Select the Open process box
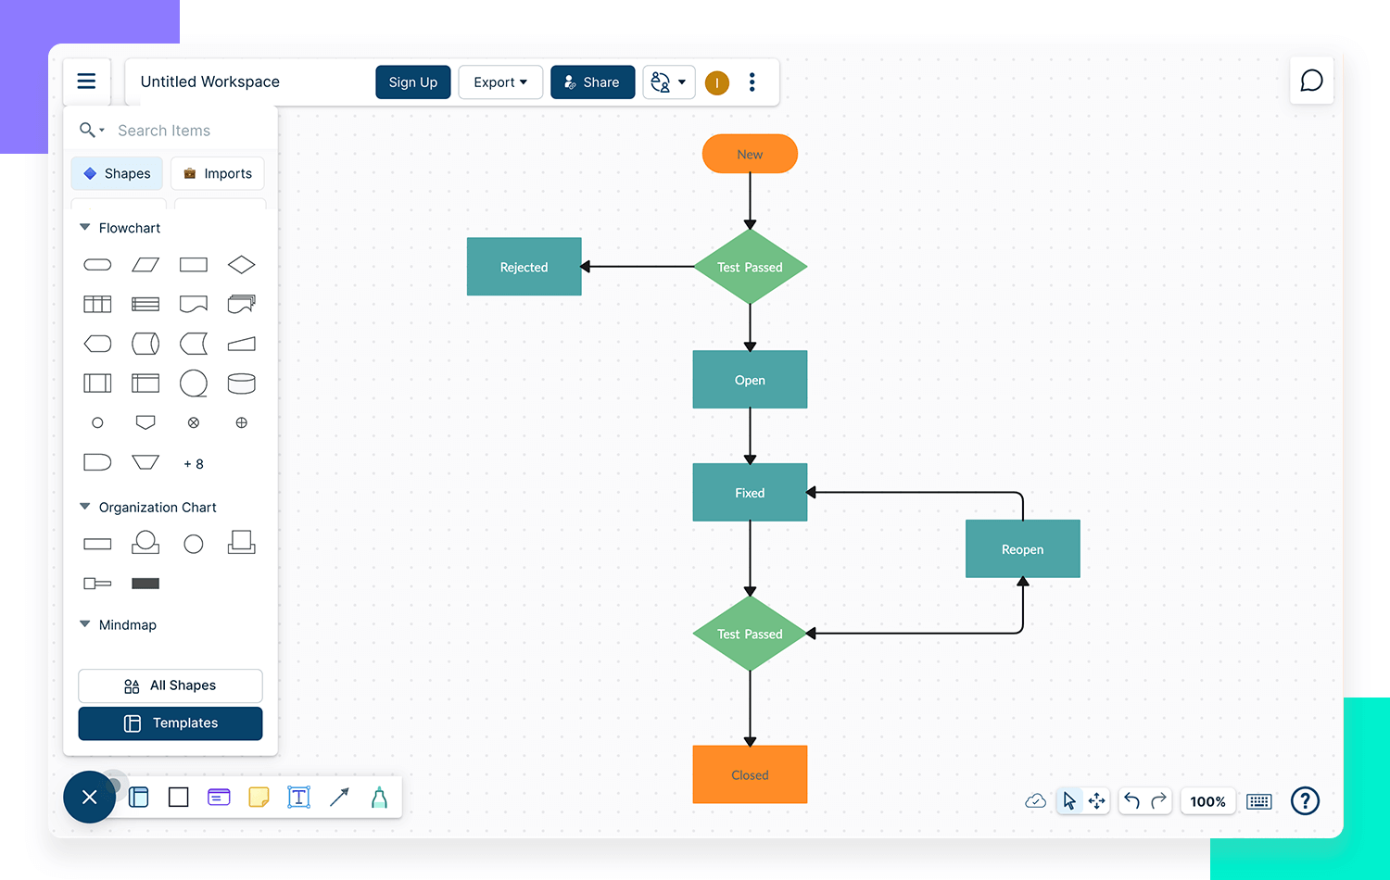Screen dimensions: 1390x880 (x=750, y=380)
